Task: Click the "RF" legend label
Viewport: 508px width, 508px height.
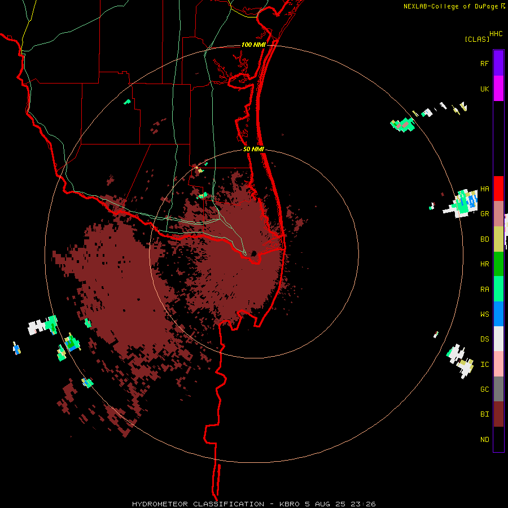Action: [484, 63]
